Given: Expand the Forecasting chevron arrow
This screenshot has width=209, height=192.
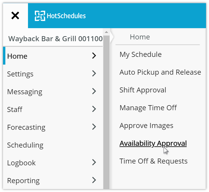Looking at the screenshot, I should pyautogui.click(x=94, y=127).
